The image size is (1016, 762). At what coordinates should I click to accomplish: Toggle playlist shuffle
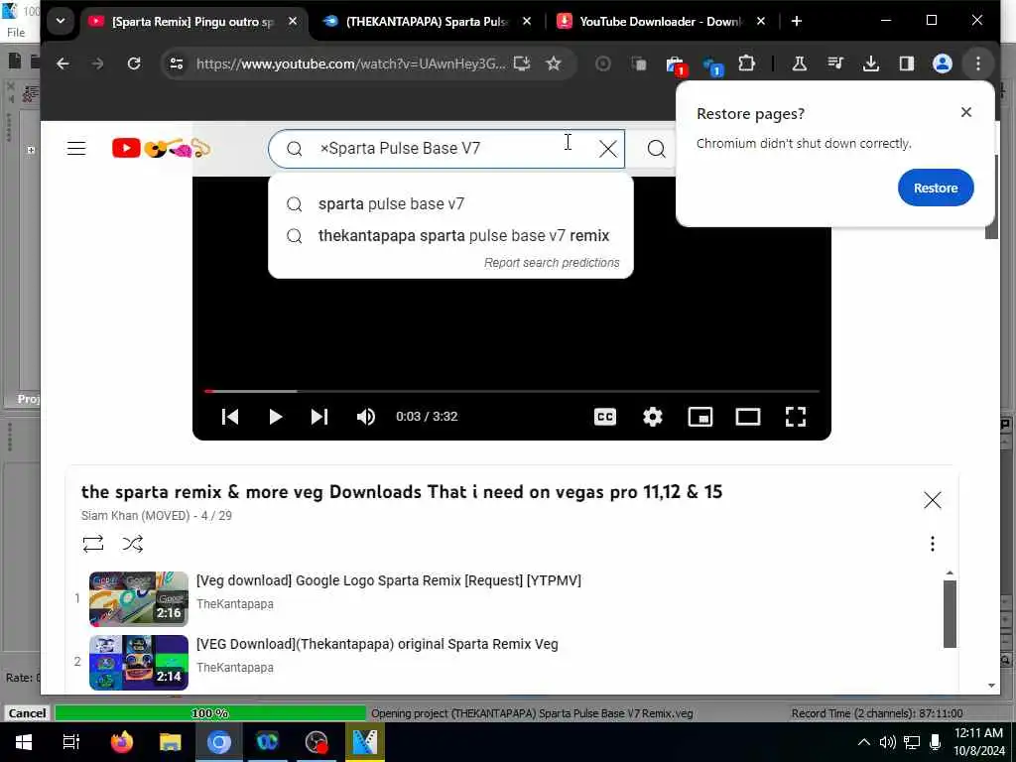pos(133,544)
